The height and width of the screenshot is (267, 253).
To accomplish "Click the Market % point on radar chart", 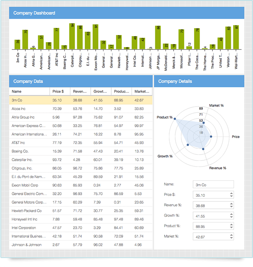I will pyautogui.click(x=204, y=123).
